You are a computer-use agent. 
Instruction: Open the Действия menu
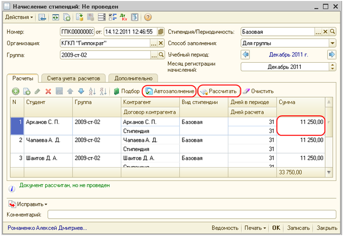(19, 17)
